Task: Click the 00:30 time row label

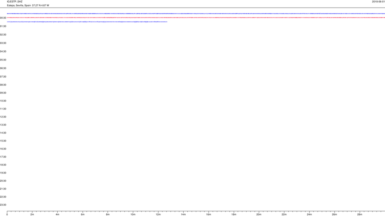Action: (x=3, y=18)
